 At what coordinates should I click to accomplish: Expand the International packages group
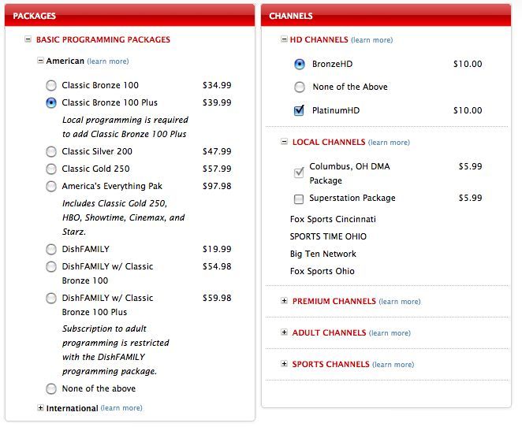tap(40, 408)
